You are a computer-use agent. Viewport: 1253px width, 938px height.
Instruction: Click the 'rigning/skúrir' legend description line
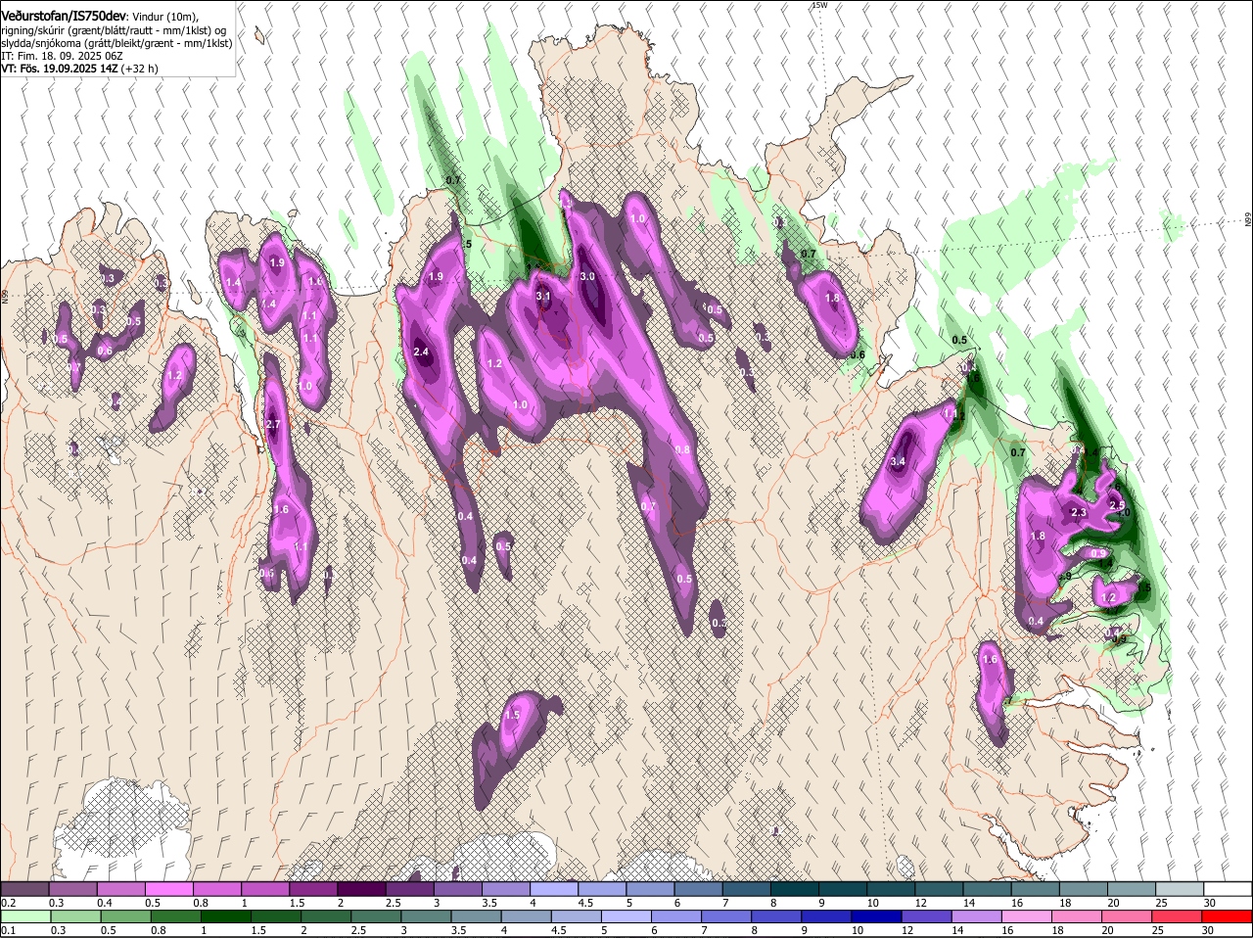pyautogui.click(x=114, y=30)
